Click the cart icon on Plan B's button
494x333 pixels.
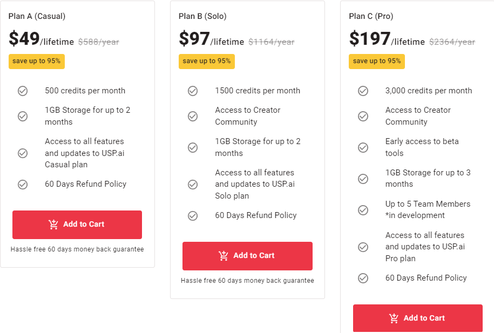pyautogui.click(x=224, y=256)
